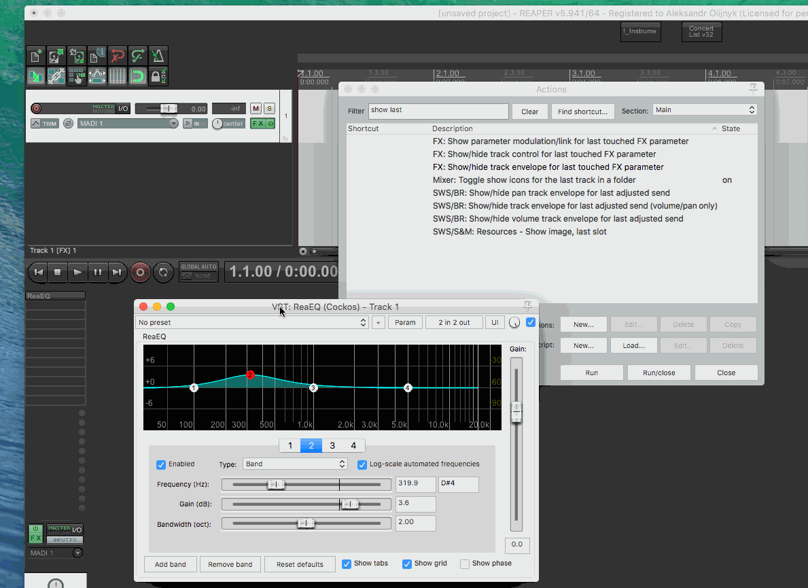Switch to band tab 3

[332, 446]
